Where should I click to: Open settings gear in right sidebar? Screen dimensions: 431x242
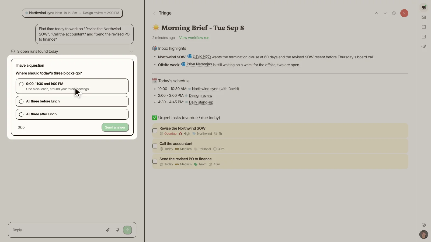tap(424, 225)
